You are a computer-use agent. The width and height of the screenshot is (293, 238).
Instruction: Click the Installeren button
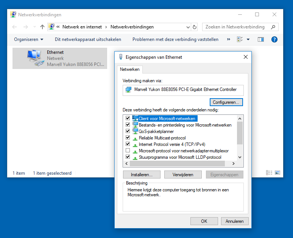pos(142,175)
